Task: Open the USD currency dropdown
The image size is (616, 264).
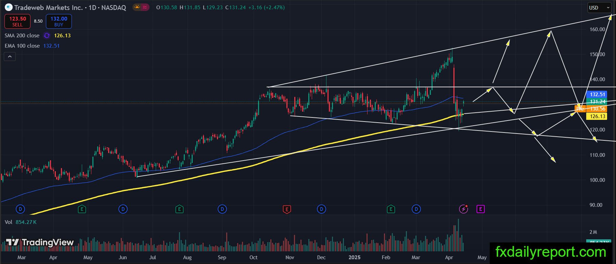Action: (600, 8)
